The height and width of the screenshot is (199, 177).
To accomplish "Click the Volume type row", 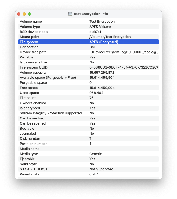I will (88, 27).
